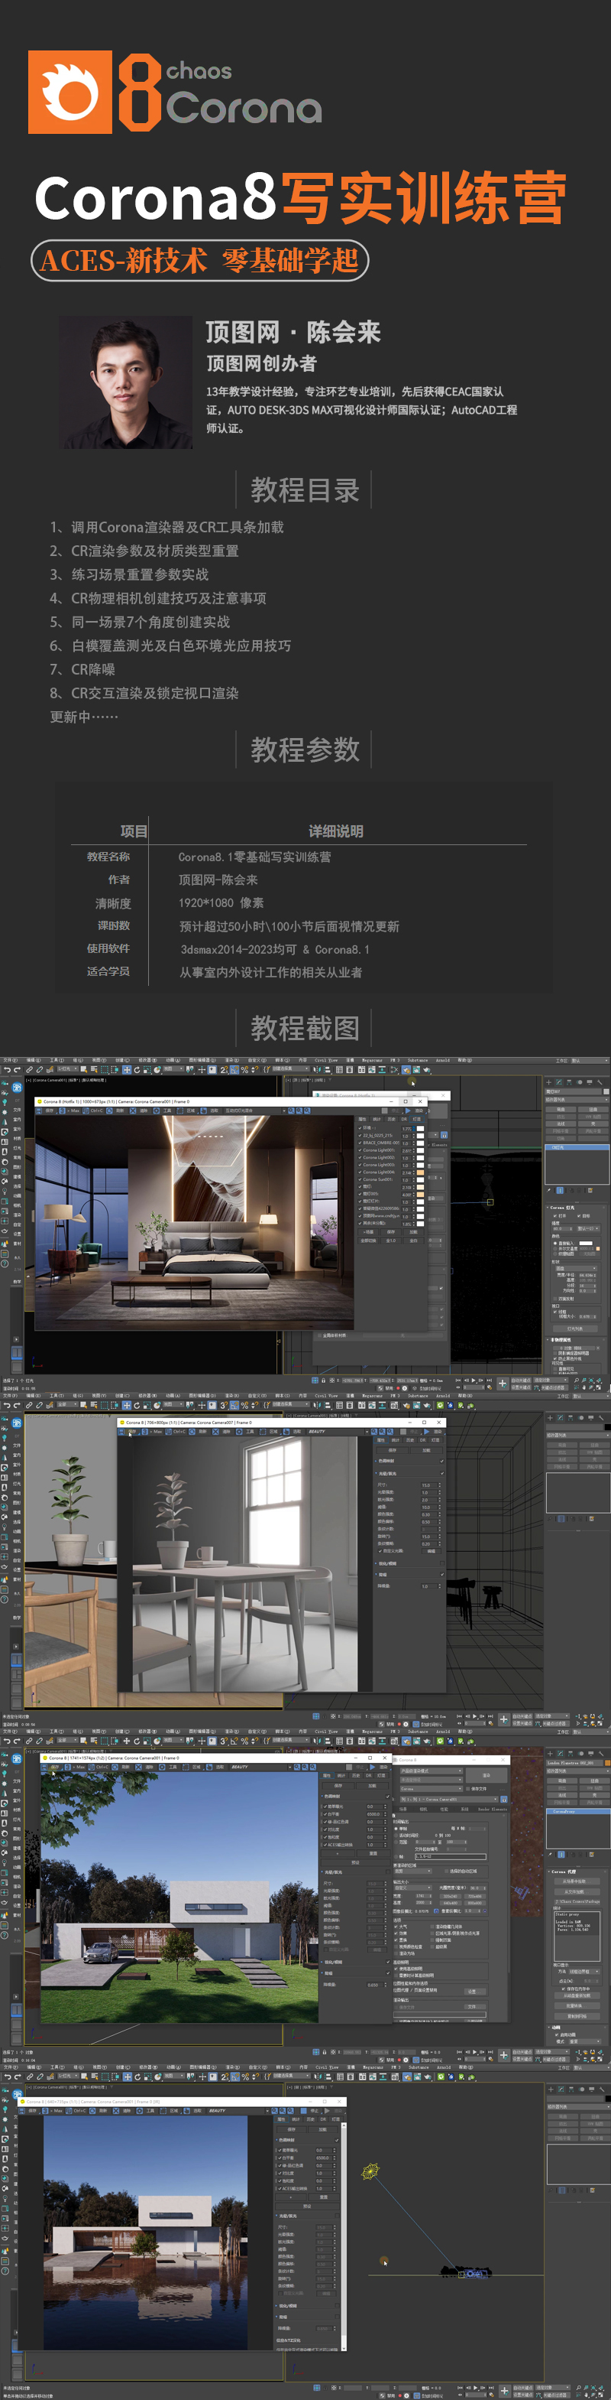
Task: Toggle the Corona Light001 checkbox in the LightMix list
Action: pos(360,1150)
